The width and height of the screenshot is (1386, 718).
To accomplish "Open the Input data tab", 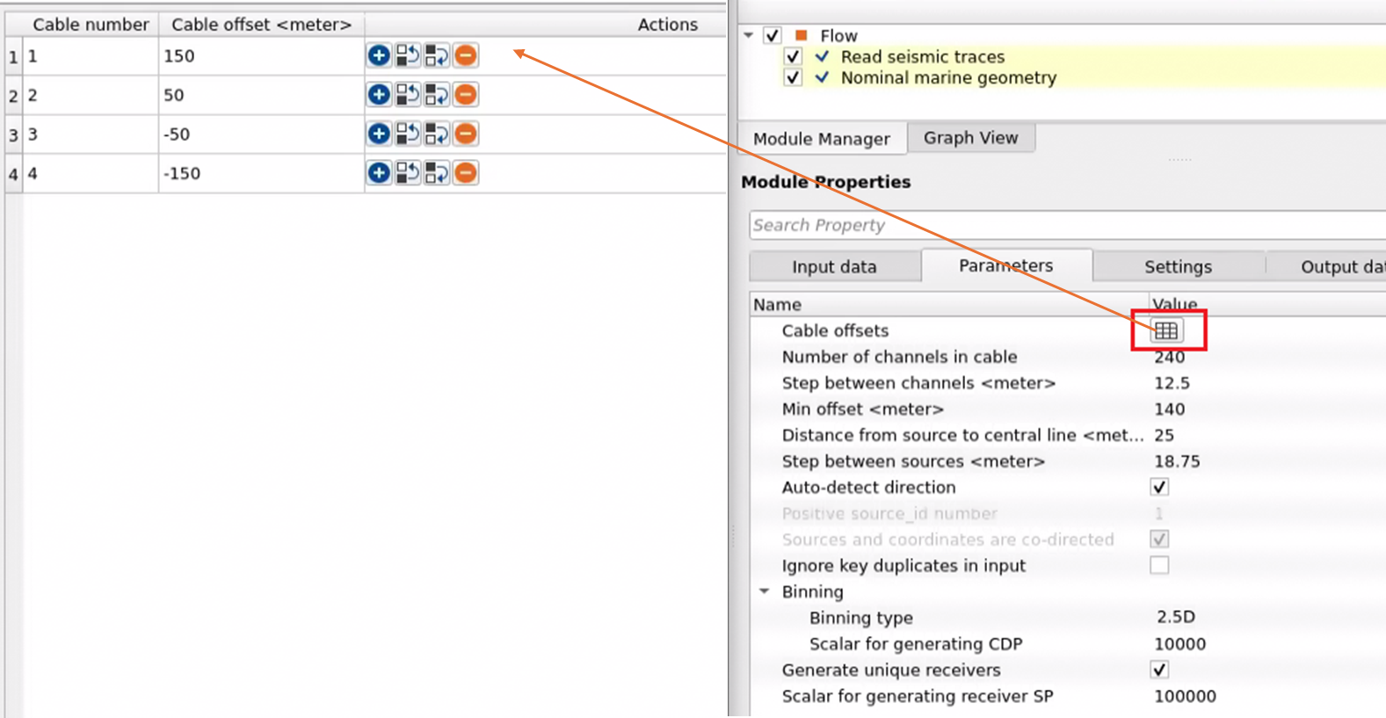I will point(834,267).
